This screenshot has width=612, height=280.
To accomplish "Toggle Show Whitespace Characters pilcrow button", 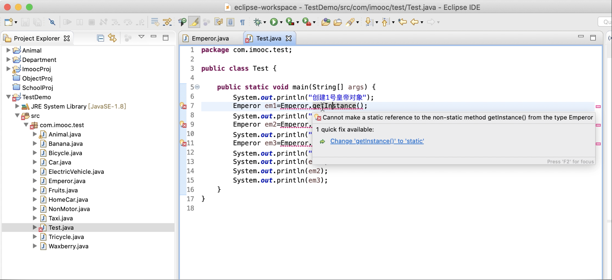I will click(x=242, y=22).
